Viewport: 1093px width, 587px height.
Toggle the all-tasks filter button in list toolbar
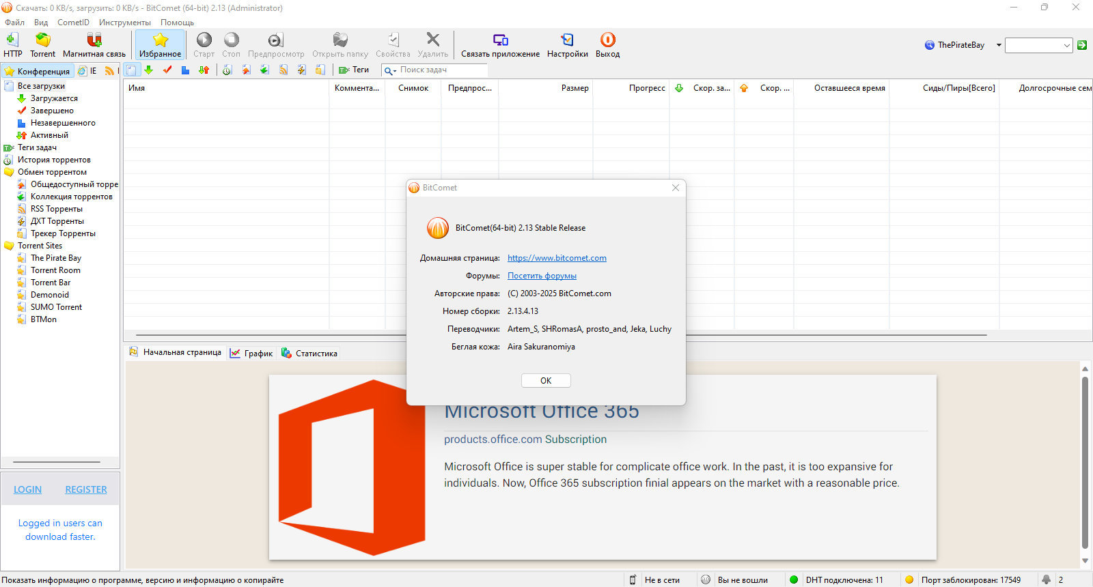tap(131, 70)
